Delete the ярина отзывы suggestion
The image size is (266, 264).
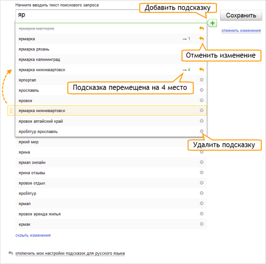(201, 172)
